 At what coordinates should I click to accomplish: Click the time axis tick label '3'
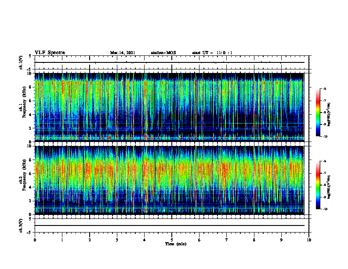point(117,240)
